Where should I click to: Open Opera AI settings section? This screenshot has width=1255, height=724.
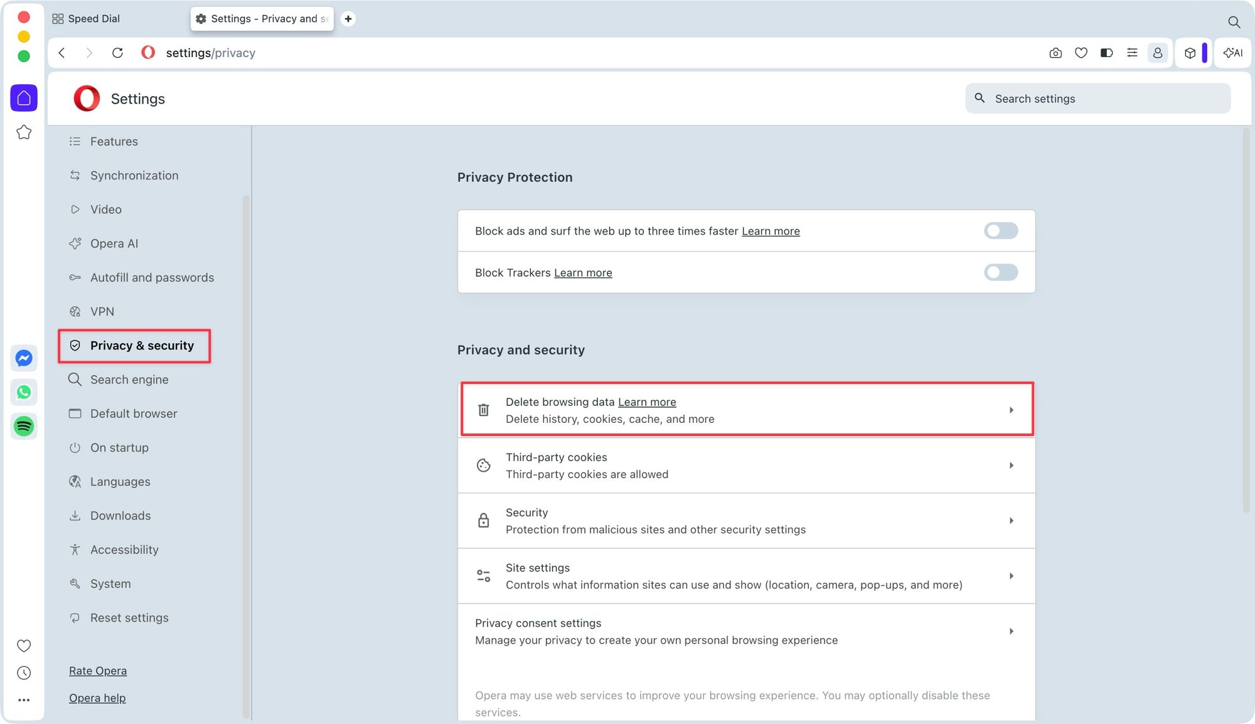[114, 243]
